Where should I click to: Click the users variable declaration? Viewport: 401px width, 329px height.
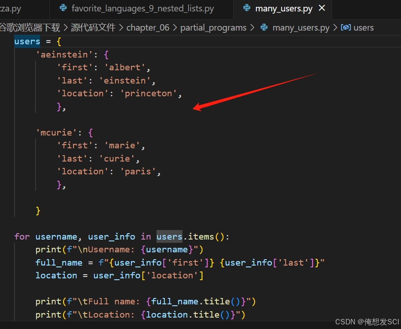point(27,42)
